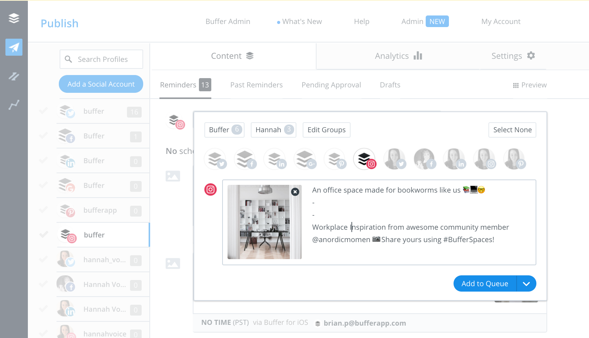The height and width of the screenshot is (338, 589).
Task: Click the checkmark beside buffer Instagram profile
Action: click(43, 235)
